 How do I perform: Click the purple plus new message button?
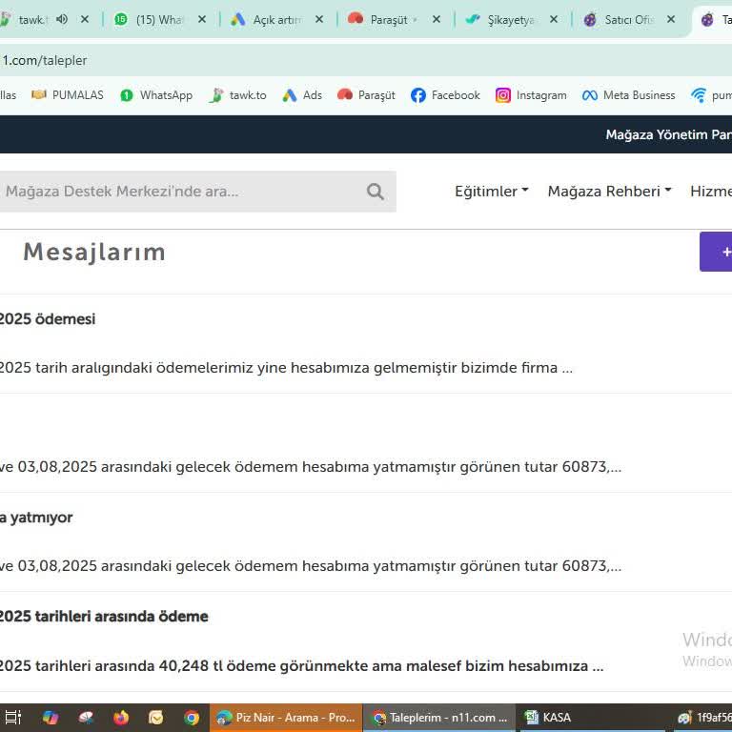pos(716,252)
